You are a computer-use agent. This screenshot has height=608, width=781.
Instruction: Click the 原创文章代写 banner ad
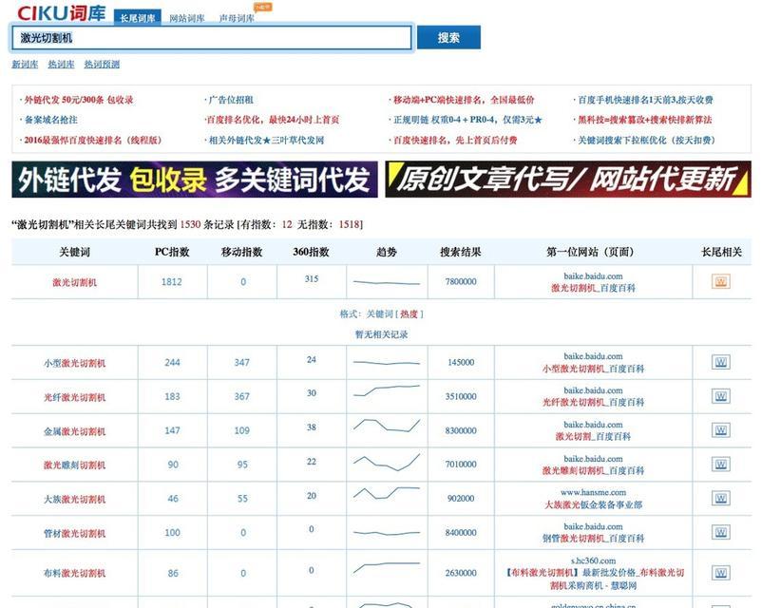pos(567,180)
